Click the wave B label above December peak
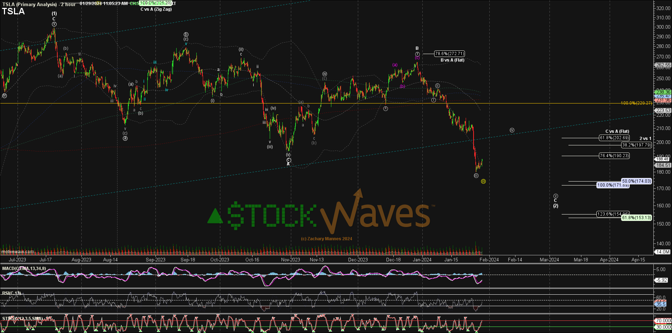This screenshot has width=672, height=333. pos(417,48)
